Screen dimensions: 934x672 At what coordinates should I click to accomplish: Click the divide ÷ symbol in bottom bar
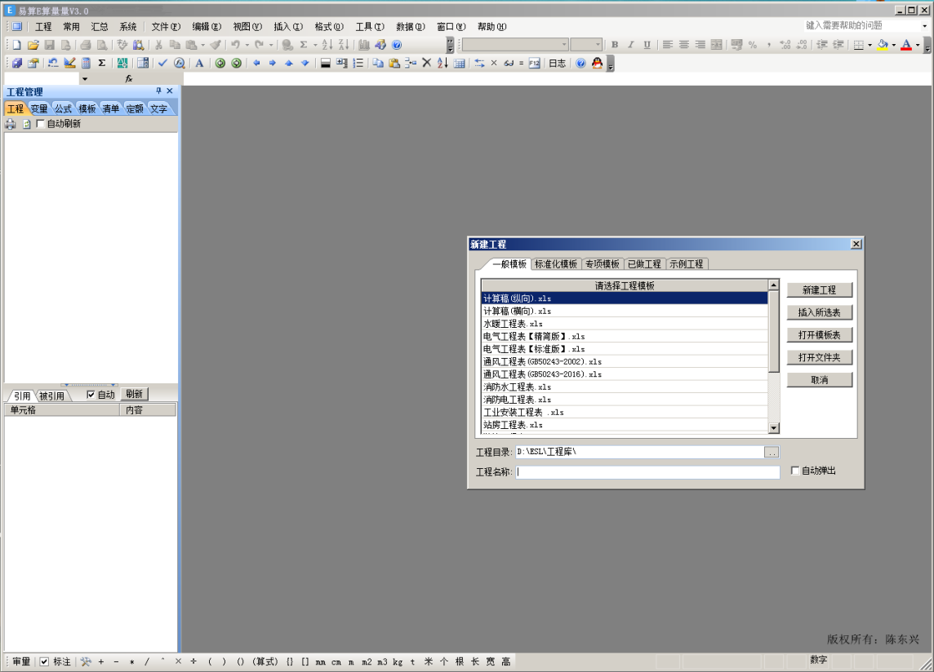[x=193, y=661]
